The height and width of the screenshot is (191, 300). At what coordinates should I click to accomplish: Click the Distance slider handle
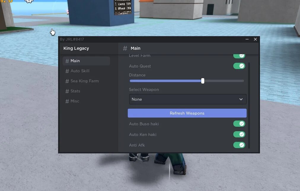[x=202, y=81]
